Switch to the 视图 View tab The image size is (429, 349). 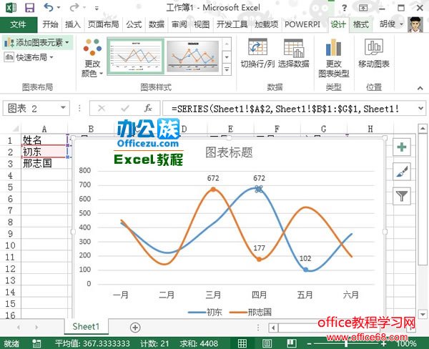[x=202, y=25]
